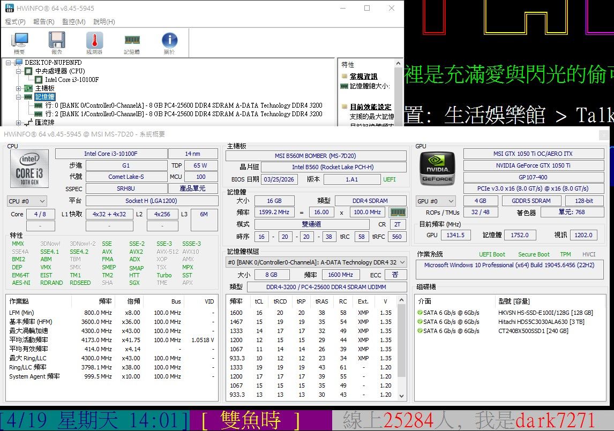Open the memory module BANK 0 dropdown
The height and width of the screenshot is (431, 614).
click(316, 262)
